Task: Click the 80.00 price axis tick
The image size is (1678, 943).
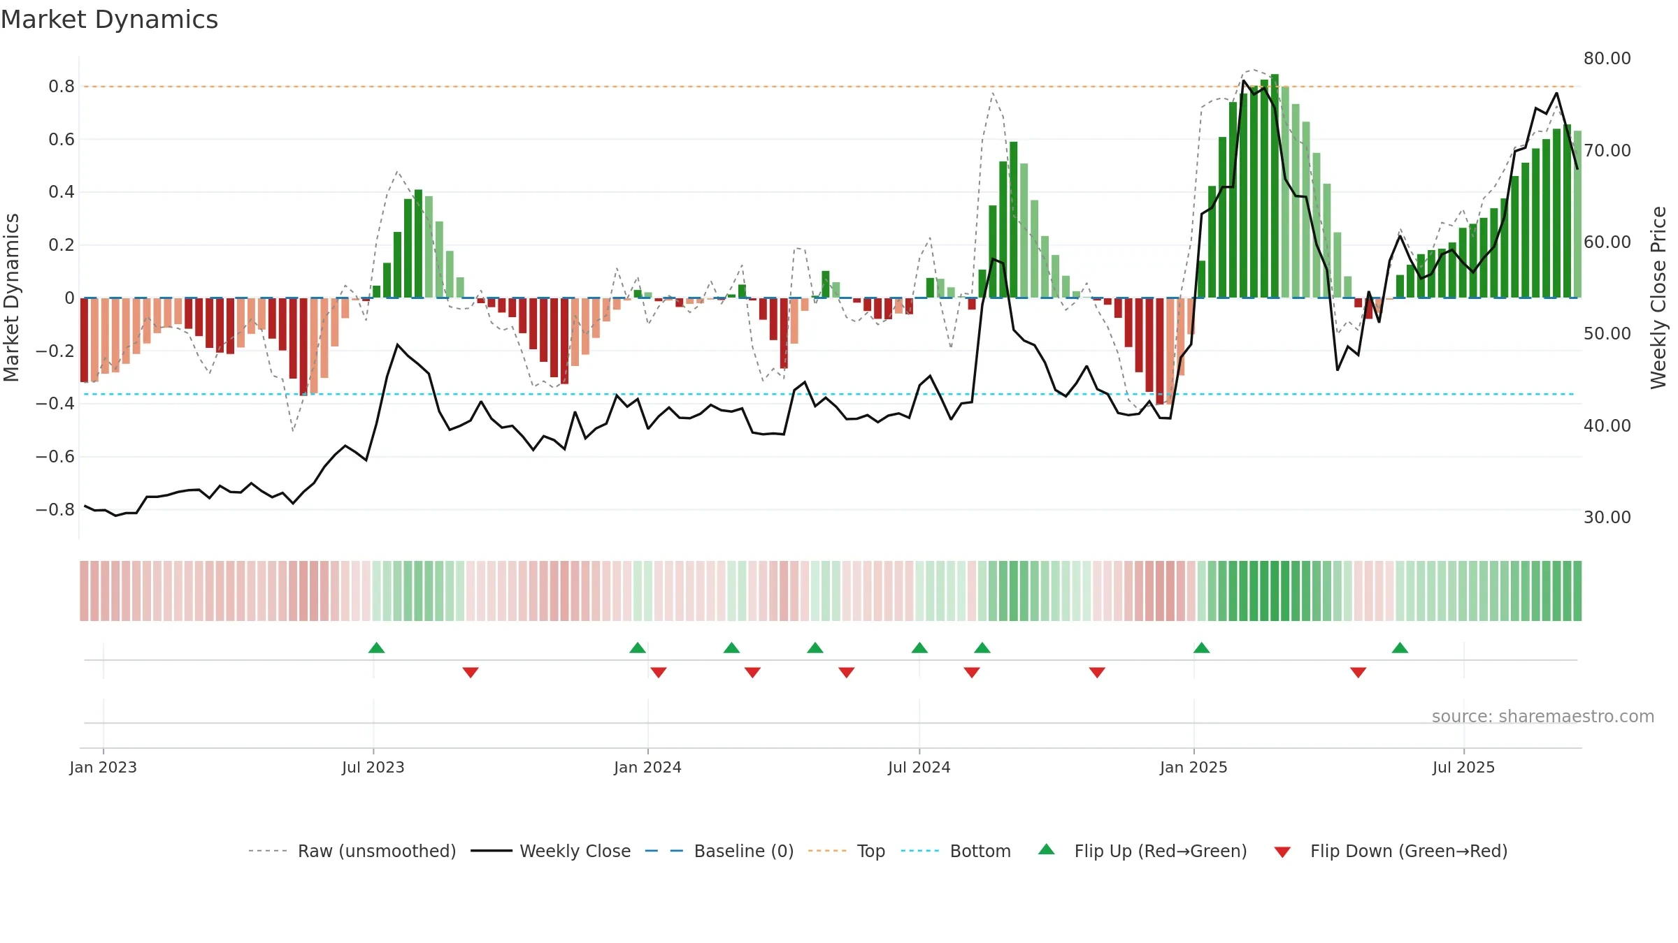Action: click(1607, 59)
